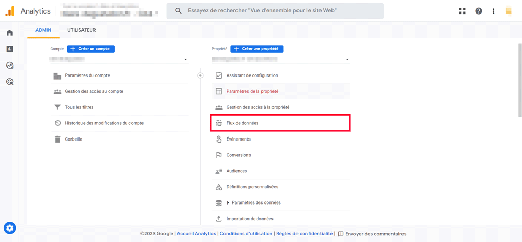Open Paramètres du compte
The height and width of the screenshot is (242, 522).
pos(120,75)
